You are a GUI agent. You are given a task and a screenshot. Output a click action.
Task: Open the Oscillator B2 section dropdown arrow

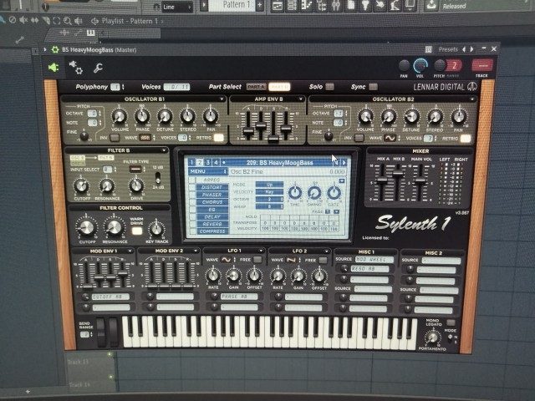pos(472,99)
